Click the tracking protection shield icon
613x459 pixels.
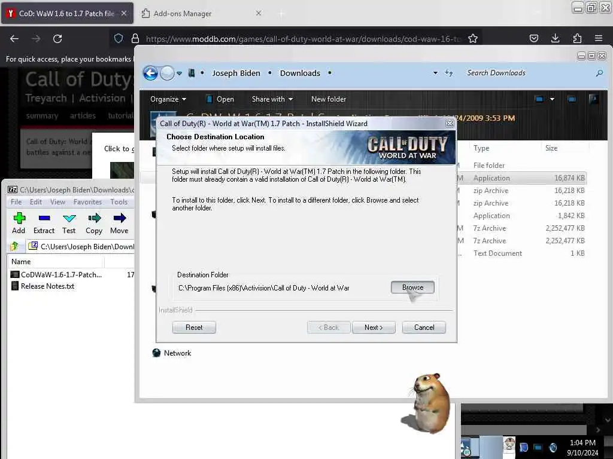119,38
